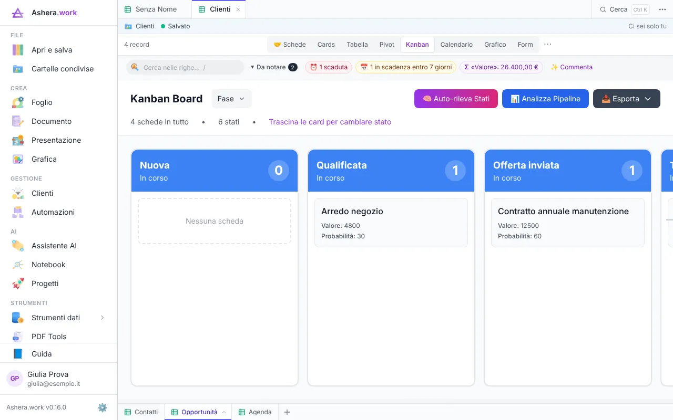
Task: Click the Commenta link
Action: click(x=572, y=67)
